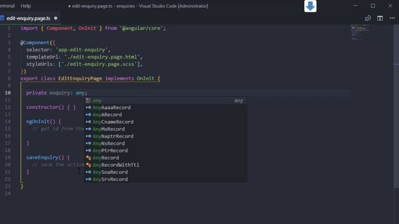Image resolution: width=399 pixels, height=224 pixels.
Task: Open the editor More Actions menu
Action: [392, 18]
